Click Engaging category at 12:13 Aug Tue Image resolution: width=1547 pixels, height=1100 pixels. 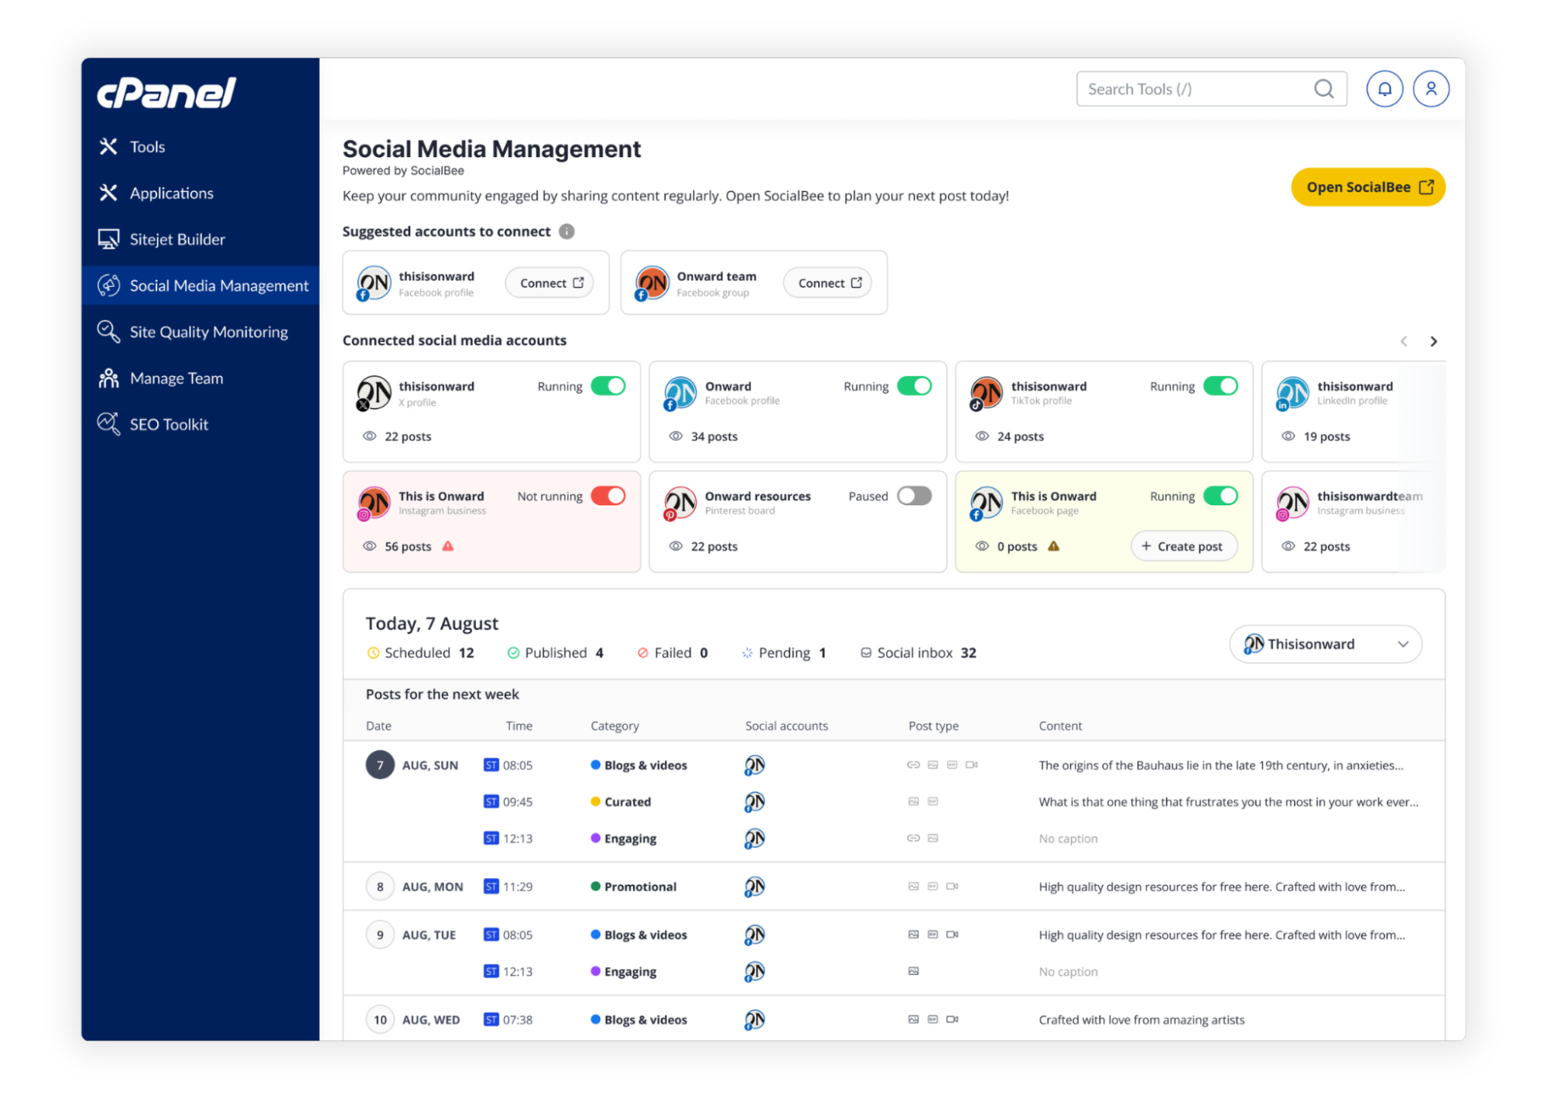pos(630,972)
